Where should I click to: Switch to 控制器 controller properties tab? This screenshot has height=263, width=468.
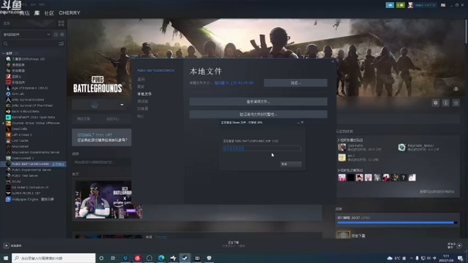143,109
